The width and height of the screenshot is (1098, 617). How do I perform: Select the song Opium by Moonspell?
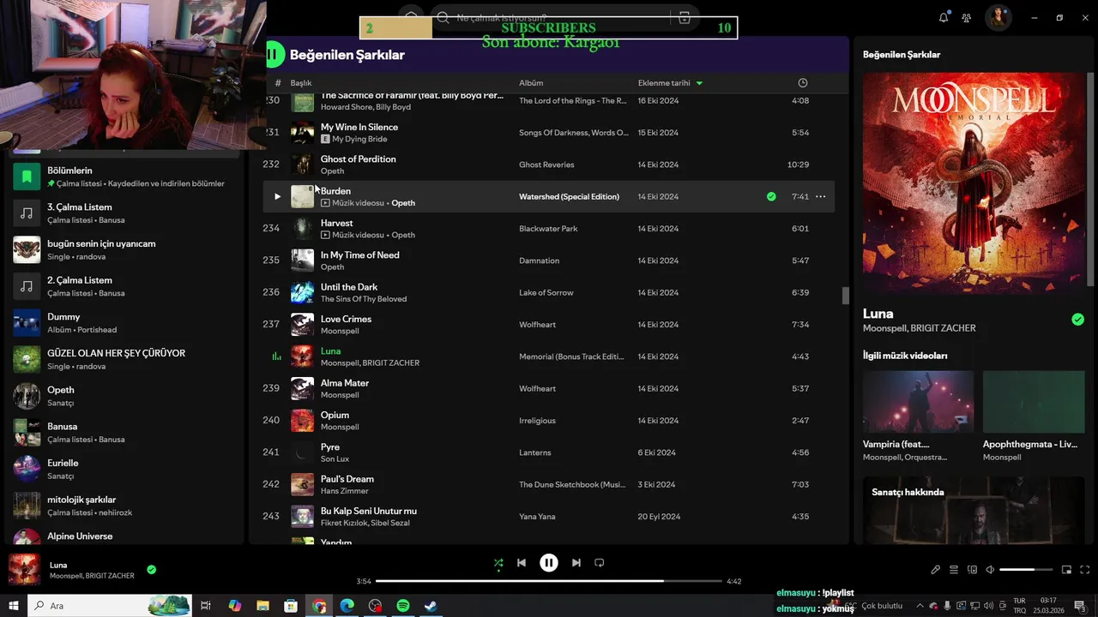point(335,415)
